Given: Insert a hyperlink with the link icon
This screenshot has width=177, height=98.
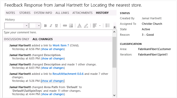Looking at the screenshot, I should 65,26.
